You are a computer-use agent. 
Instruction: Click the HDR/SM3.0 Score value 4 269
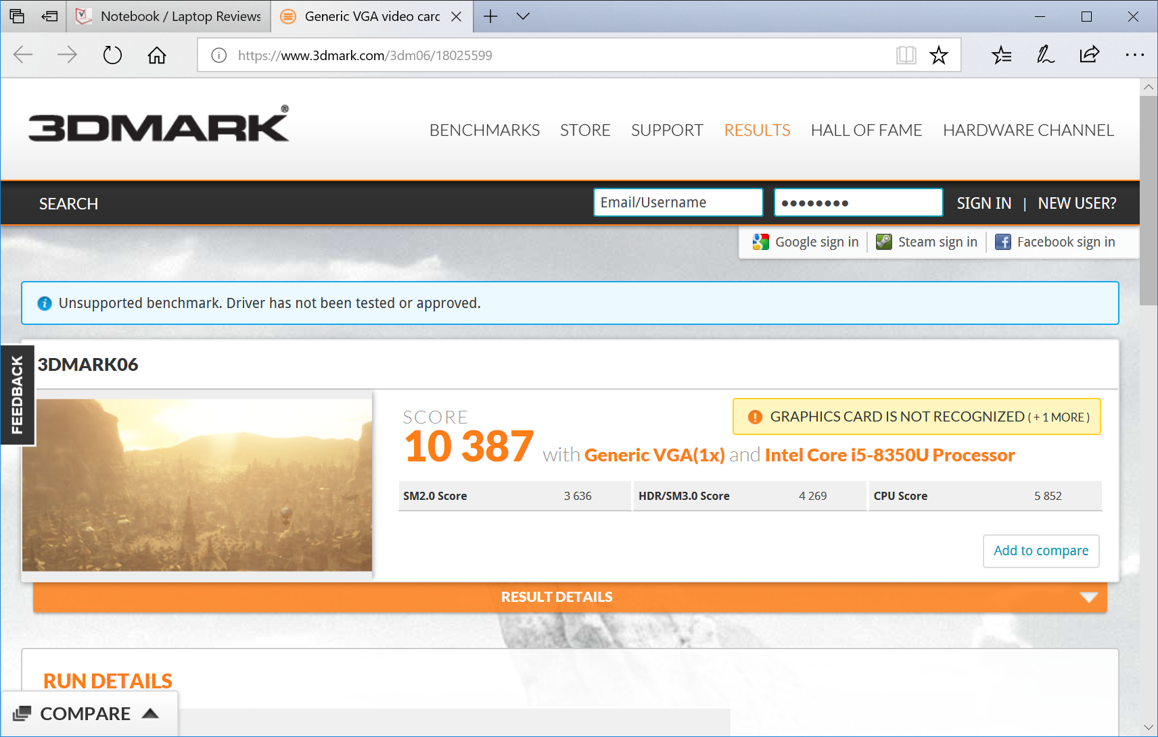point(812,496)
